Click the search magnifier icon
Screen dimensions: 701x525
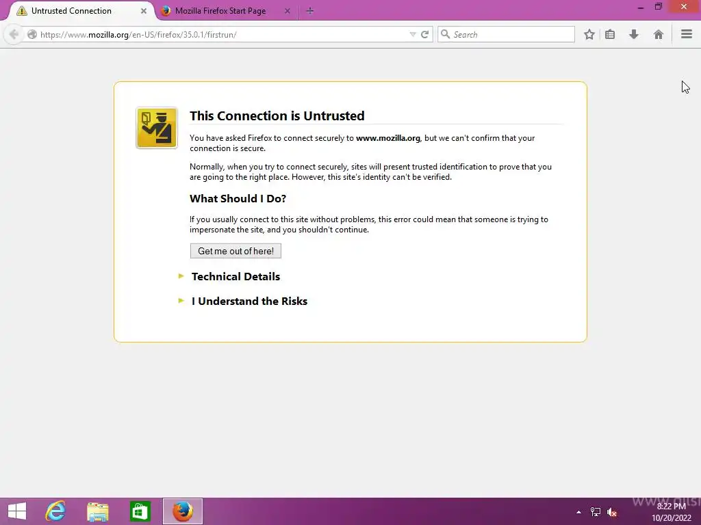pos(445,34)
